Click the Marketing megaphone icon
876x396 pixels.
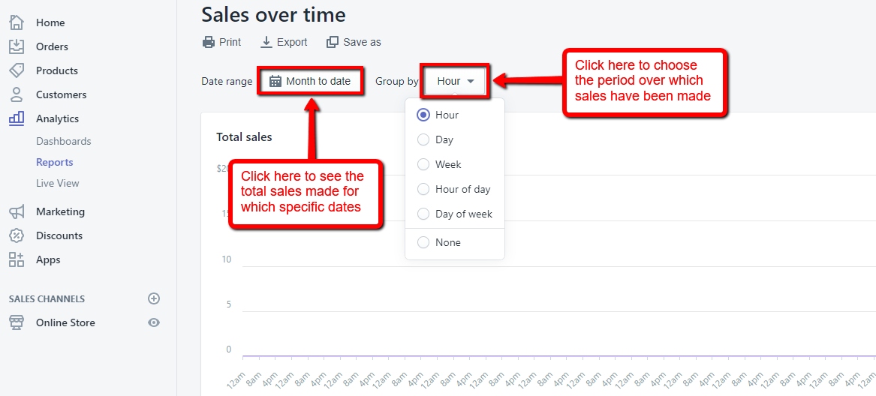[x=17, y=211]
